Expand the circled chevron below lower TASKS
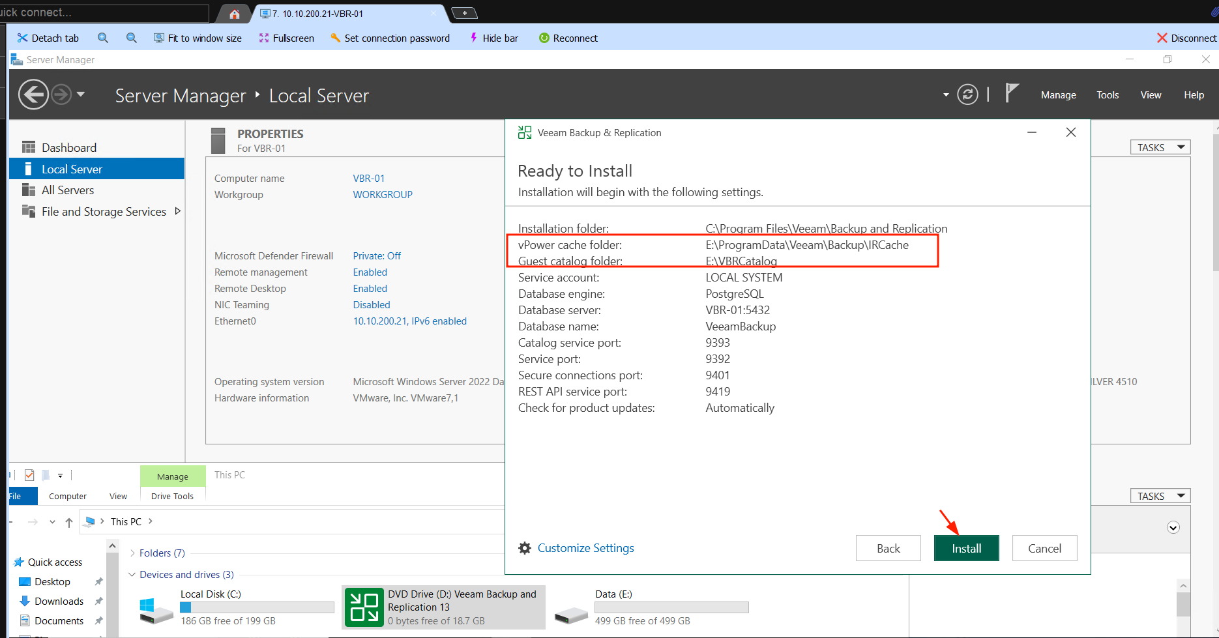 (1173, 528)
